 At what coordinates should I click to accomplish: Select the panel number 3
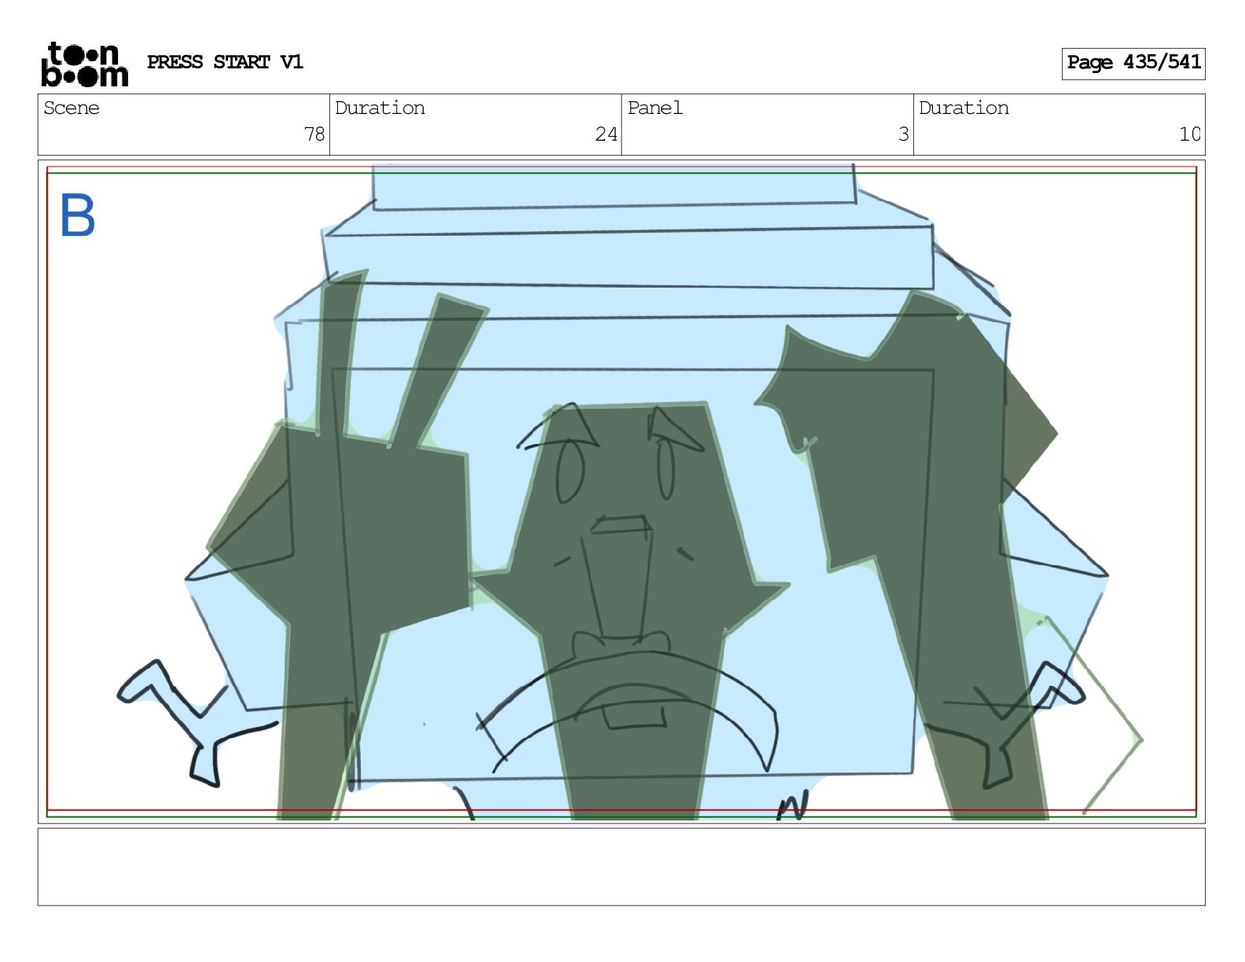(904, 134)
